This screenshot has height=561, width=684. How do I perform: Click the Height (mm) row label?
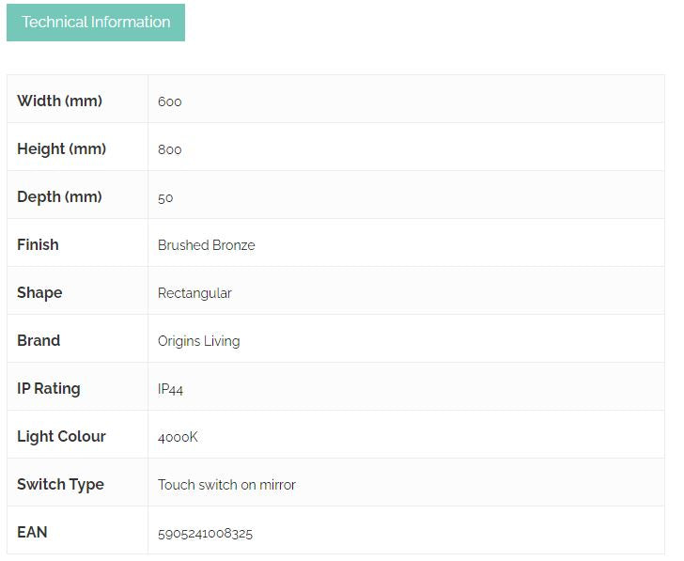pos(61,148)
